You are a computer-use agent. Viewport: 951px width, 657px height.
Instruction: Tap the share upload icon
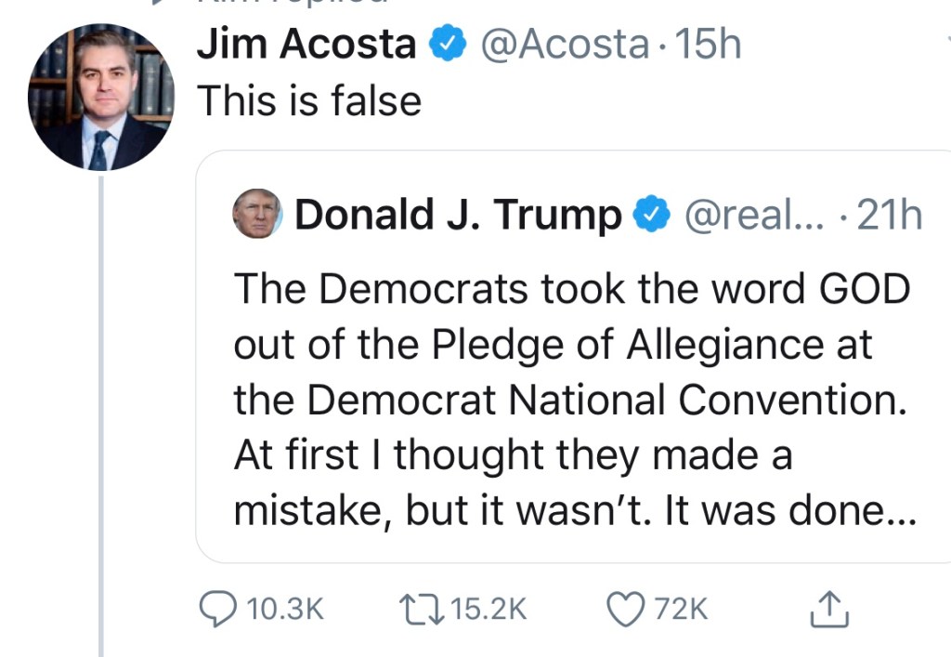825,609
